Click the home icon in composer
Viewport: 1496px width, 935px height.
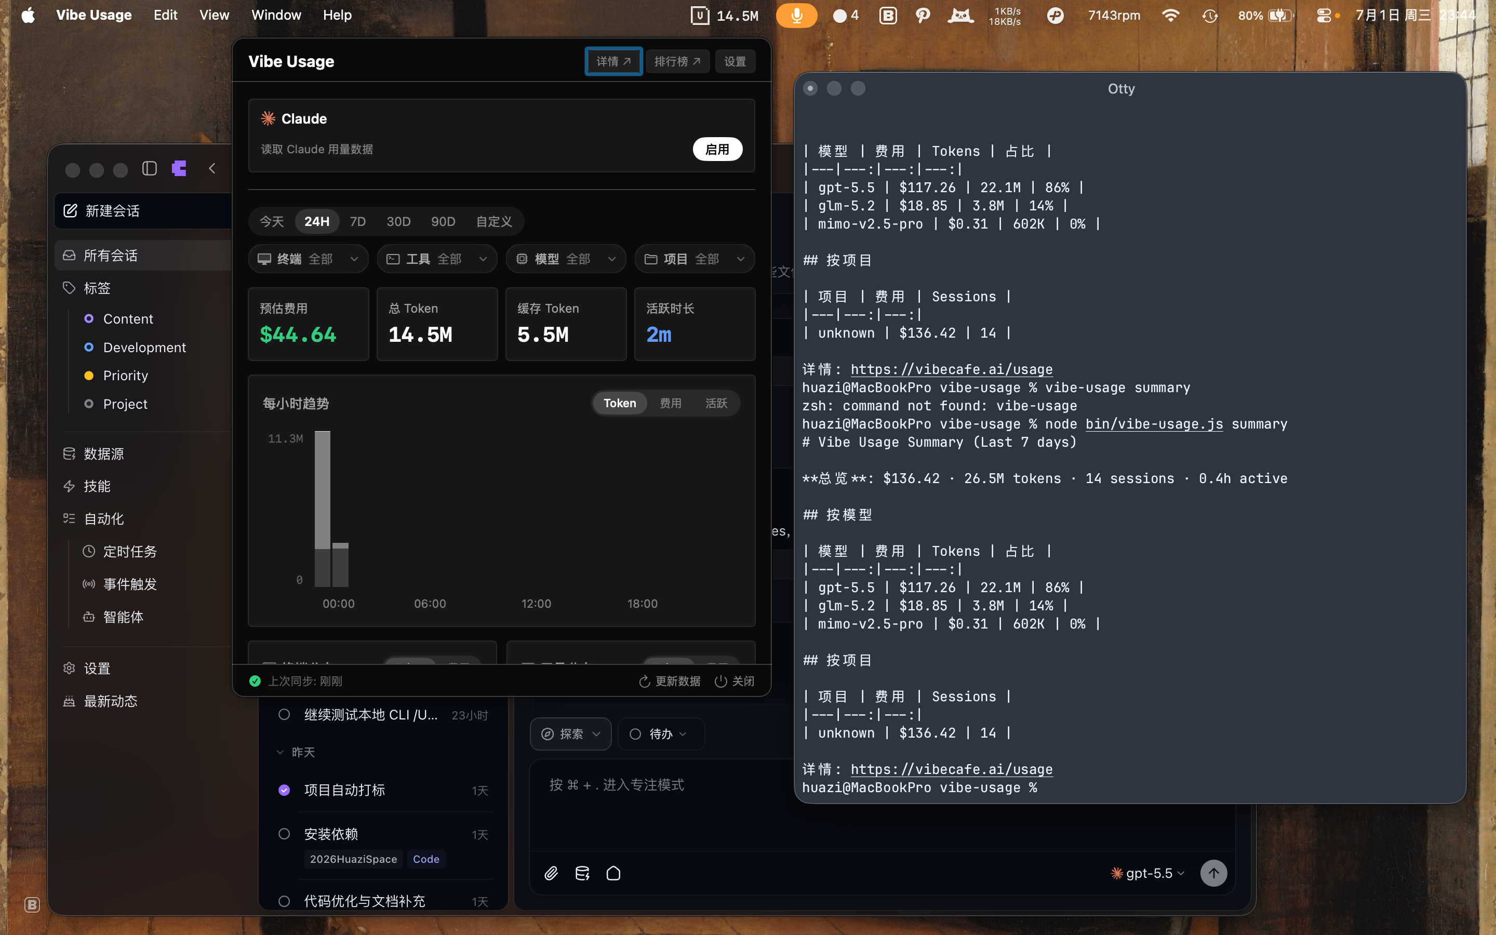tap(613, 873)
